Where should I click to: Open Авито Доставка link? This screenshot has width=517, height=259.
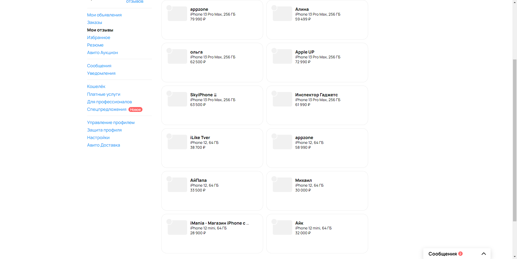[x=103, y=145]
